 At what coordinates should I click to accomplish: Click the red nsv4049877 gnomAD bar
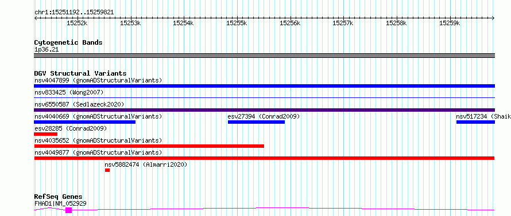(264, 158)
